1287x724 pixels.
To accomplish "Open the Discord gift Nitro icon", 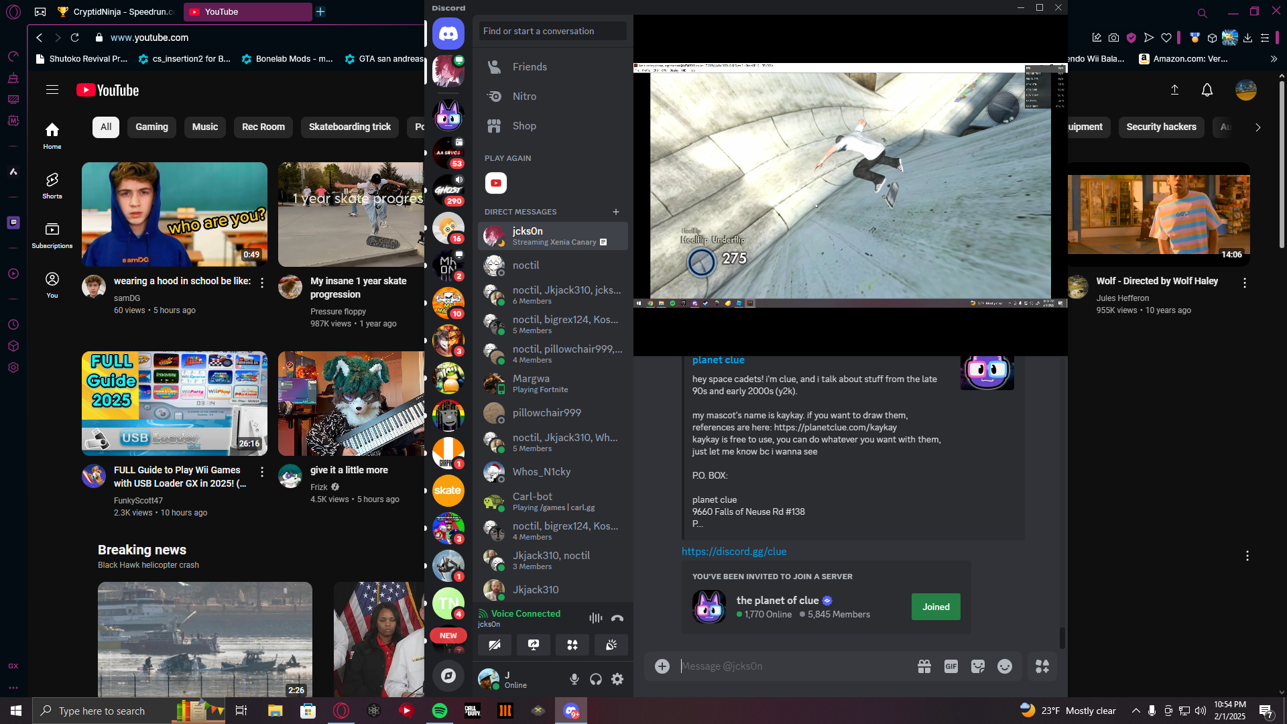I will coord(924,666).
